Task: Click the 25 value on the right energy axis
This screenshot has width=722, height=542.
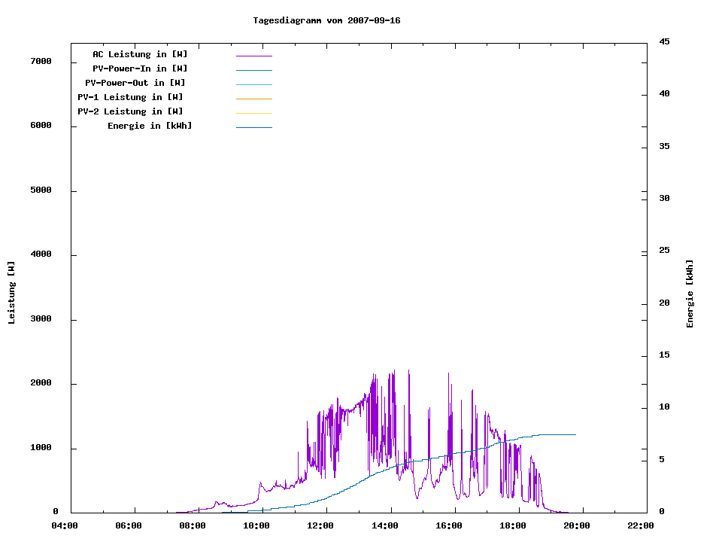Action: [x=664, y=250]
